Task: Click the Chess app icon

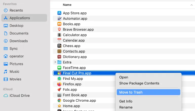Action: click(59, 46)
